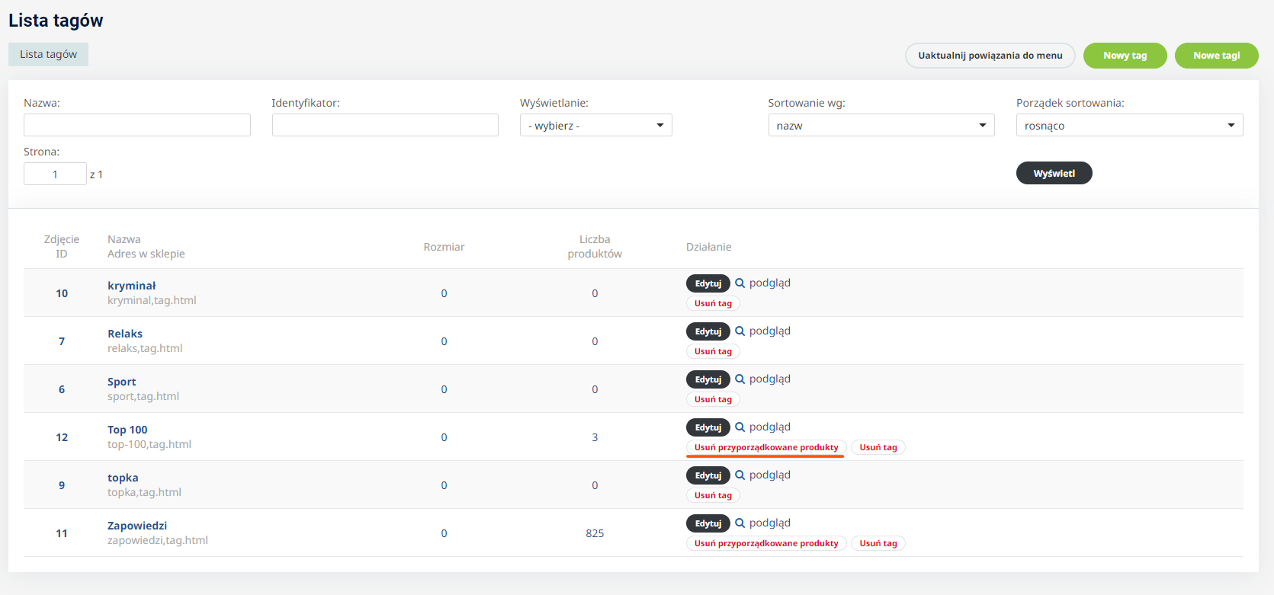Open the Wyświetlanie dropdown

[595, 126]
